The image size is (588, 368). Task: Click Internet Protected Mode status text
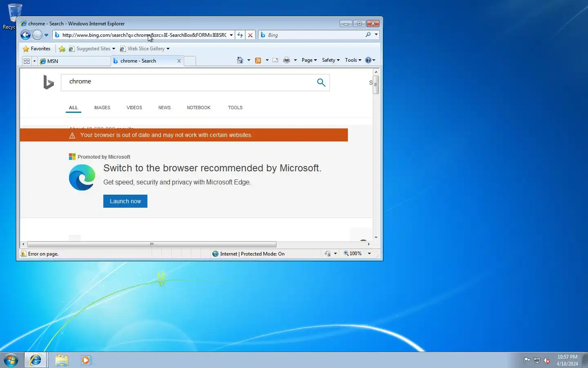coord(252,254)
